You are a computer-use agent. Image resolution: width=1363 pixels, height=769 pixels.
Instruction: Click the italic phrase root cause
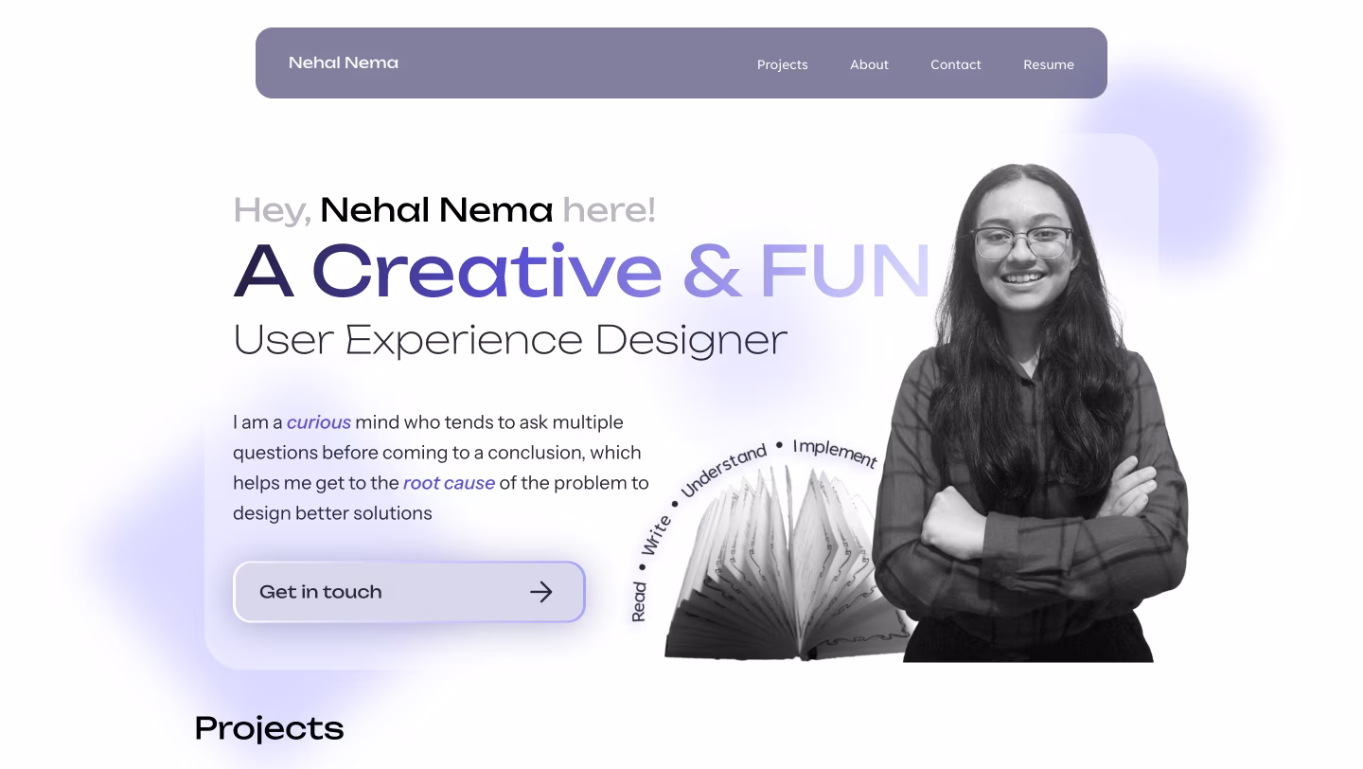pos(449,483)
